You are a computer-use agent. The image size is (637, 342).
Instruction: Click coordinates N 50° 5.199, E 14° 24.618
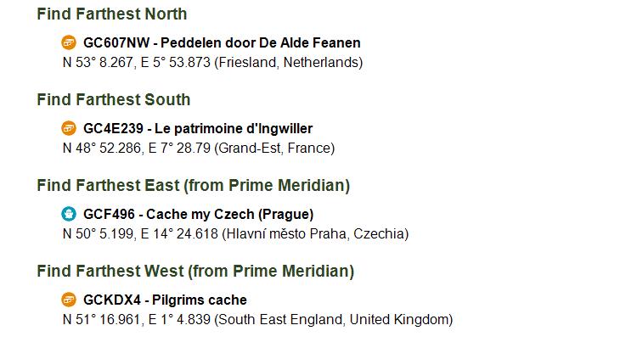click(x=140, y=233)
